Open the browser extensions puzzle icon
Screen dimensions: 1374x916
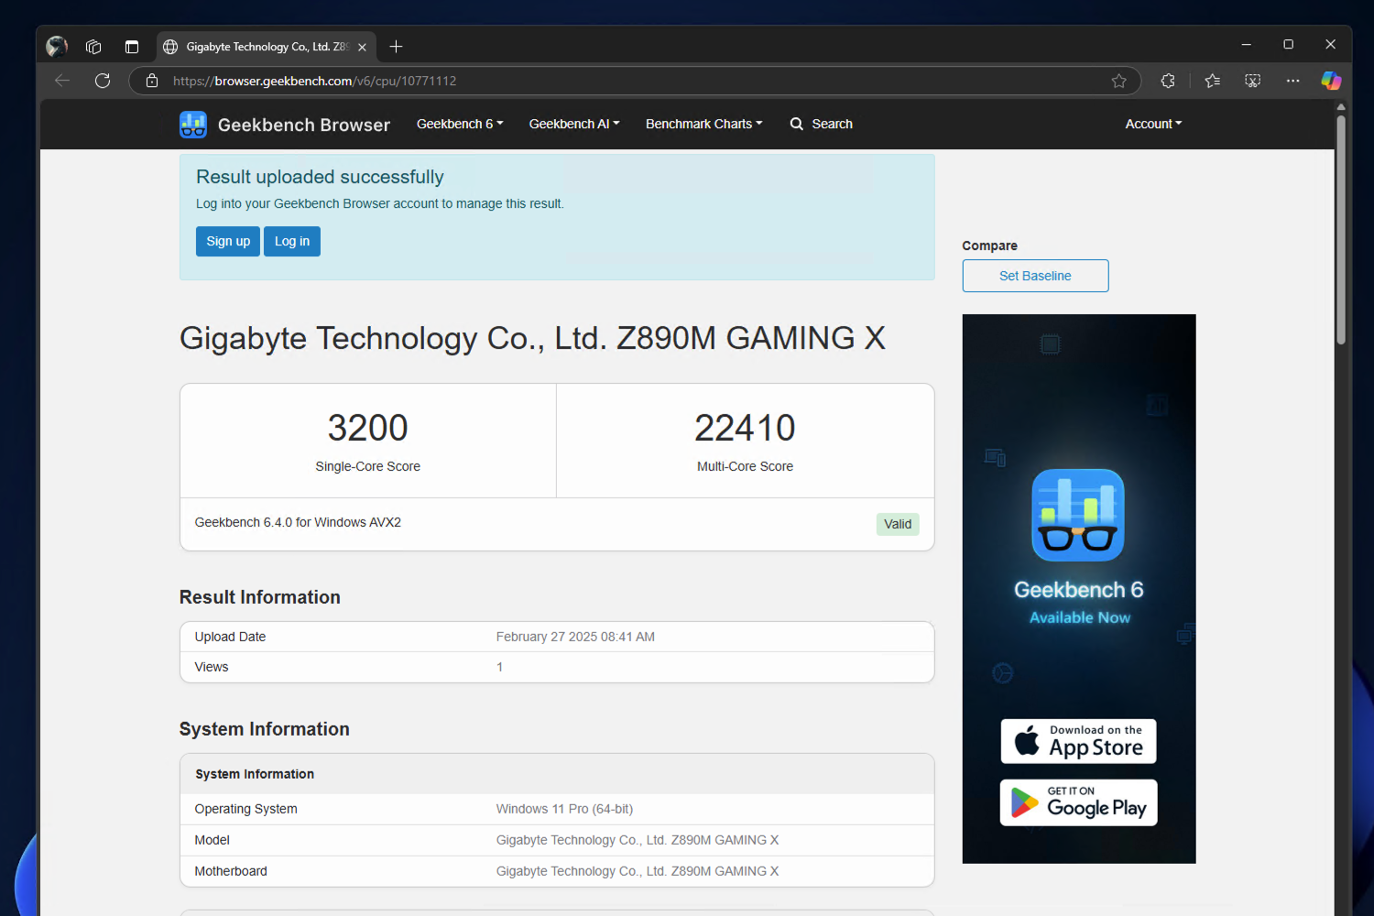1168,81
